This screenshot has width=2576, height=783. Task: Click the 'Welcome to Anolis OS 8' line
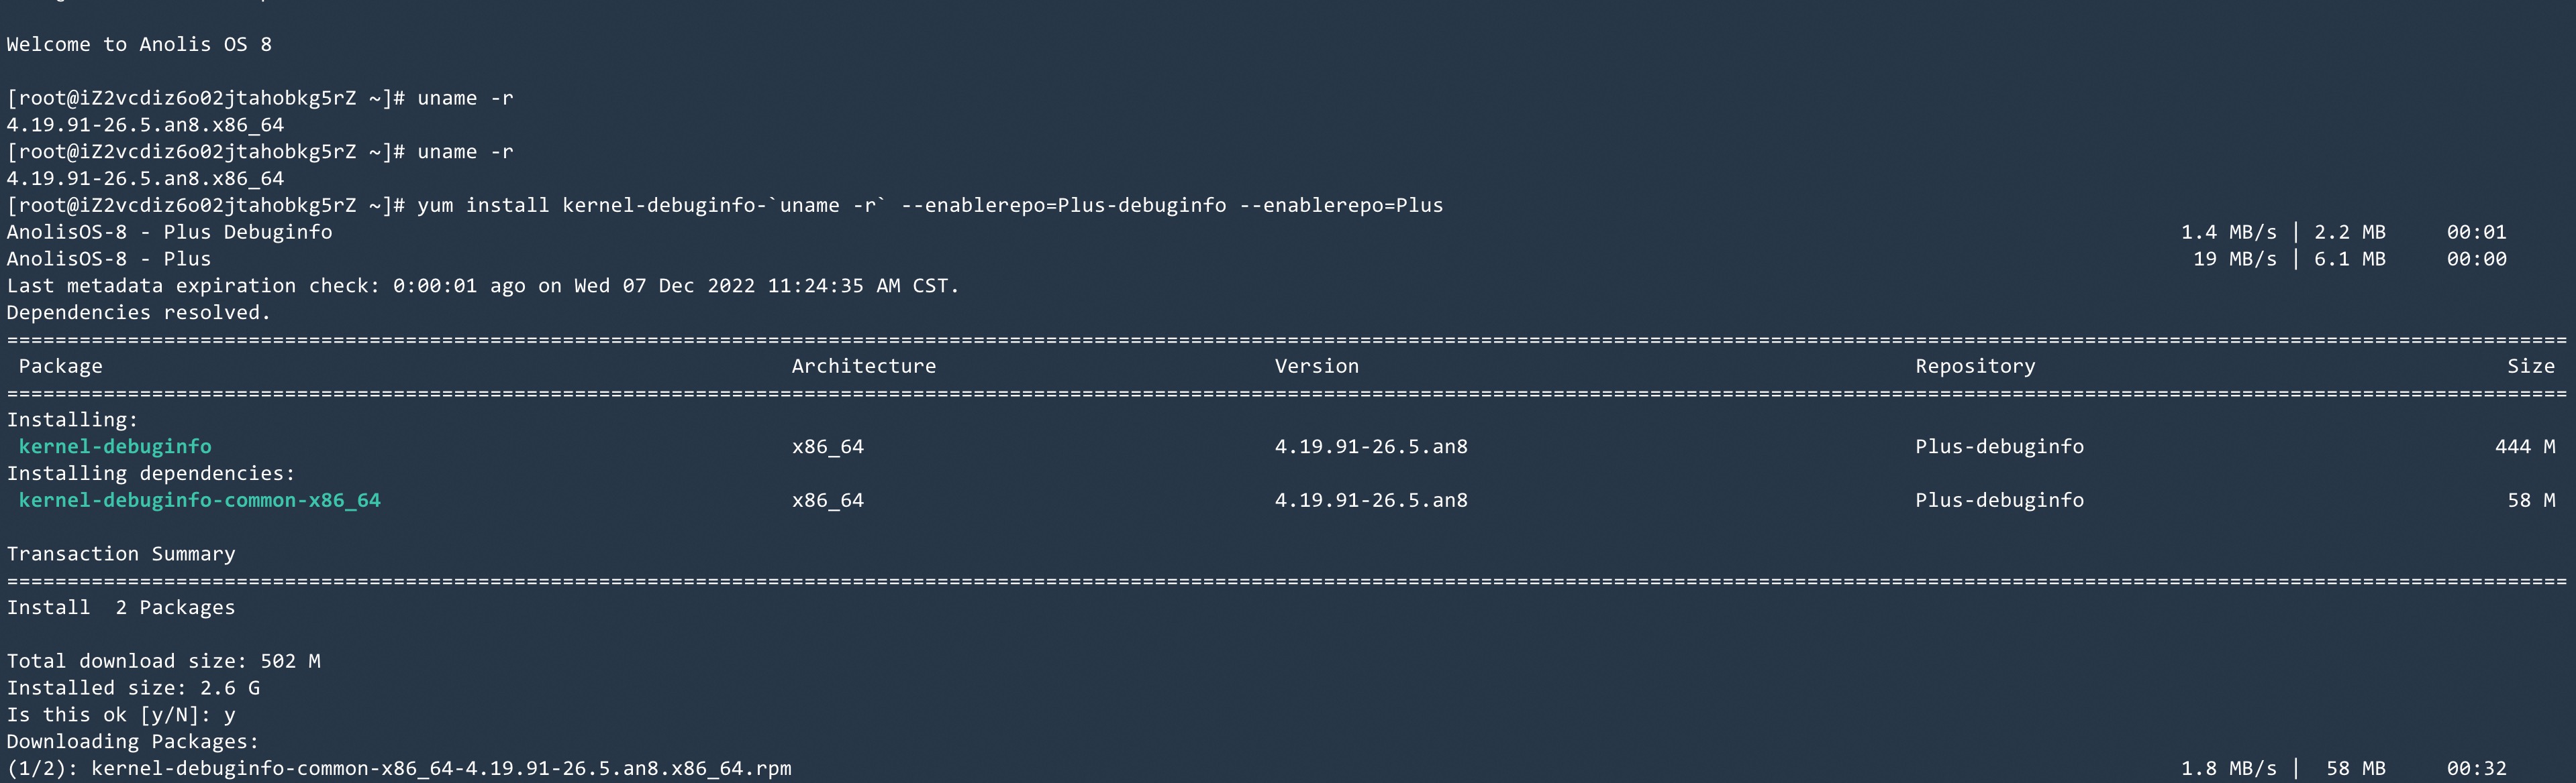(x=139, y=45)
